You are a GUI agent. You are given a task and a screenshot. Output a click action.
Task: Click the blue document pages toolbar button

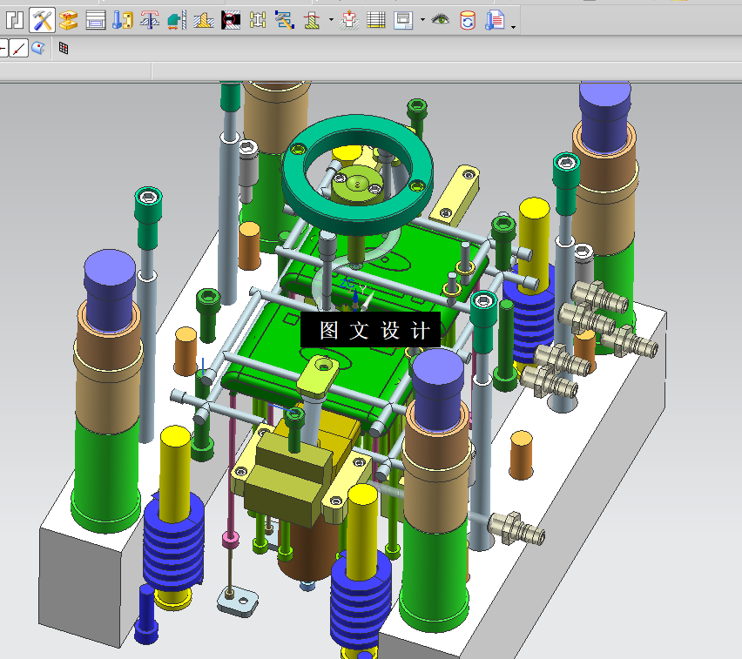tap(495, 19)
